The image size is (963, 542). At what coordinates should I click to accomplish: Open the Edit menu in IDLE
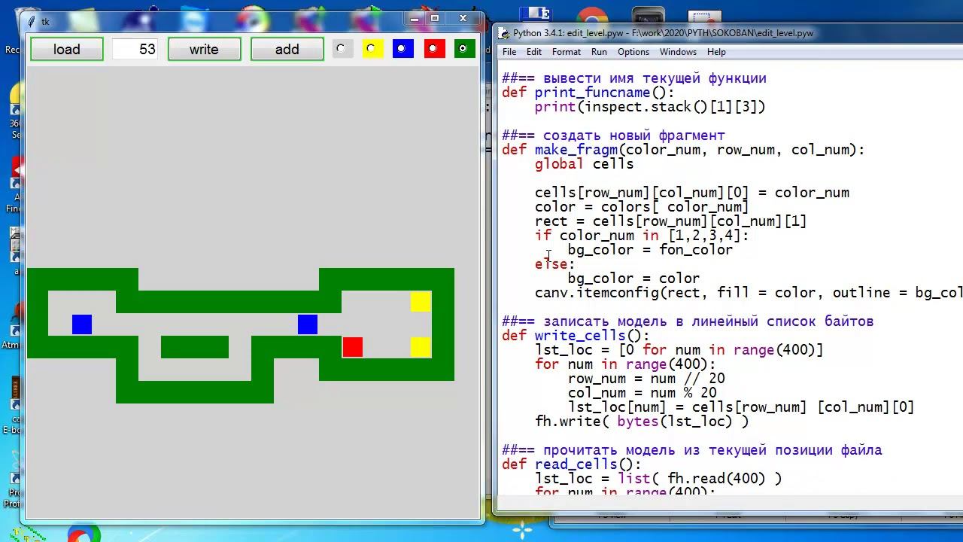[x=534, y=52]
